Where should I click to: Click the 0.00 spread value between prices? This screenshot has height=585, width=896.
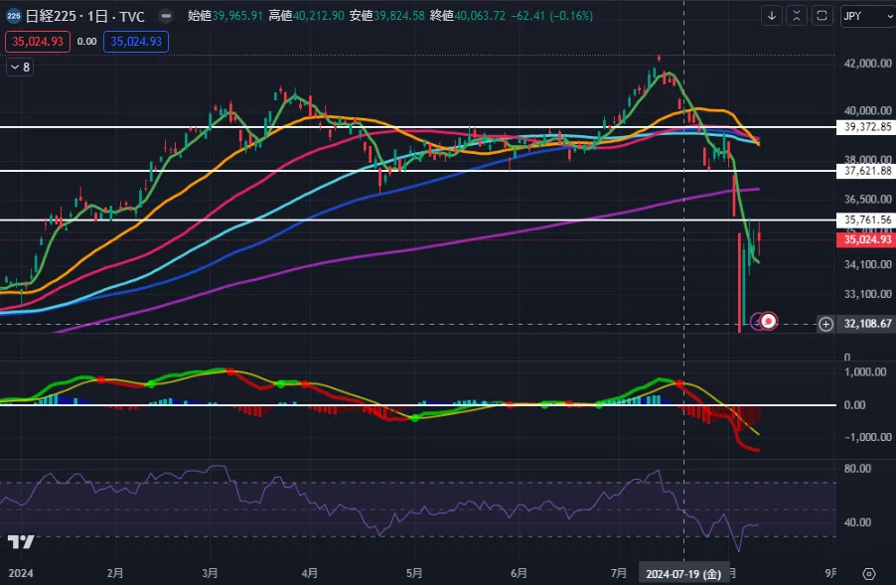(x=86, y=42)
